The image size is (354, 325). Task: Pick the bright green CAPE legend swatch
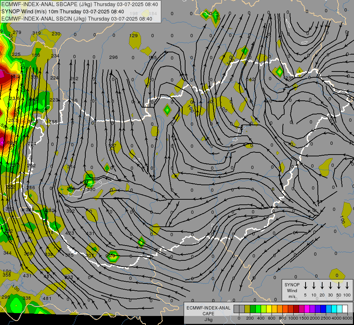(x=258, y=309)
